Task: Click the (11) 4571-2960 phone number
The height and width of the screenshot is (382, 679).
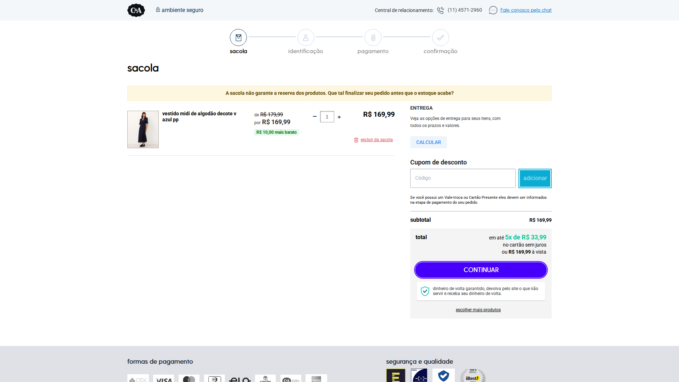Action: click(x=465, y=10)
